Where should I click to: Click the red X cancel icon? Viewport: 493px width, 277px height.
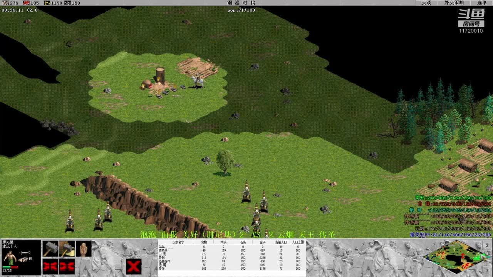click(x=134, y=266)
